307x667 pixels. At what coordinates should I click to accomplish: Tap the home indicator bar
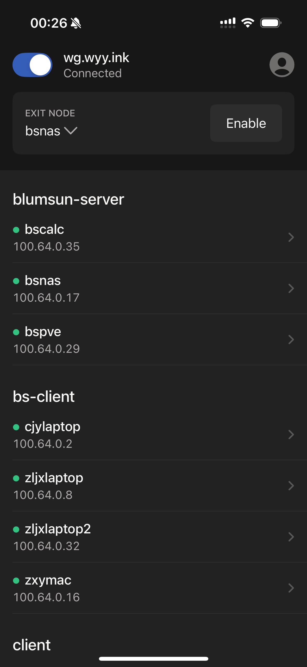pyautogui.click(x=153, y=659)
